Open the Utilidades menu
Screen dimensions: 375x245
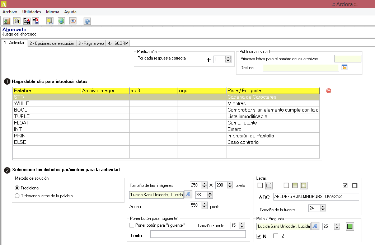pyautogui.click(x=32, y=12)
